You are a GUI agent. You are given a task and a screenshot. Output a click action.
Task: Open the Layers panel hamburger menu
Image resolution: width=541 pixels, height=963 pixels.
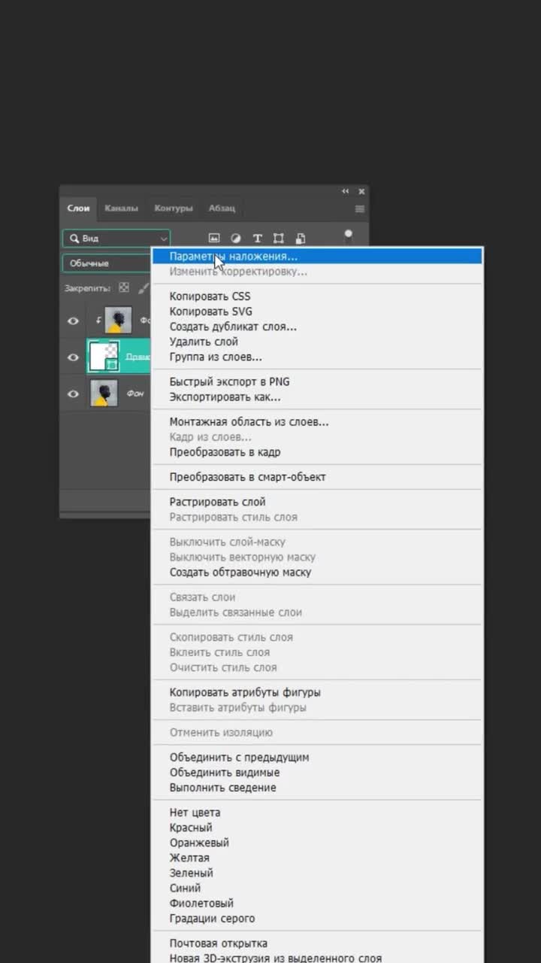click(x=360, y=208)
